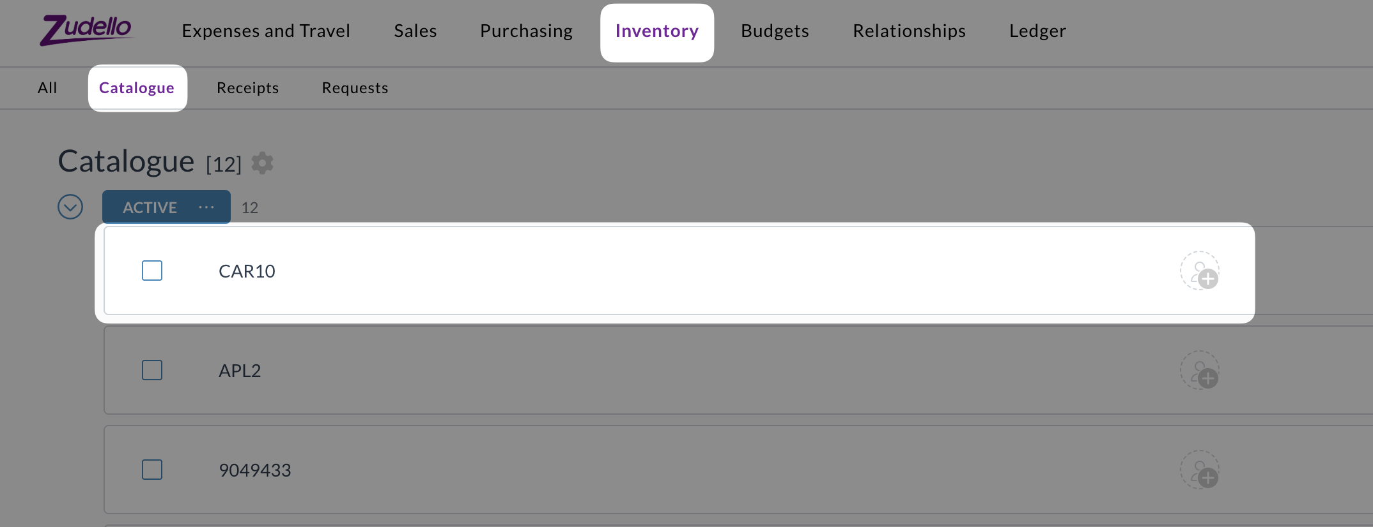Open the Inventory menu tab

pyautogui.click(x=657, y=31)
